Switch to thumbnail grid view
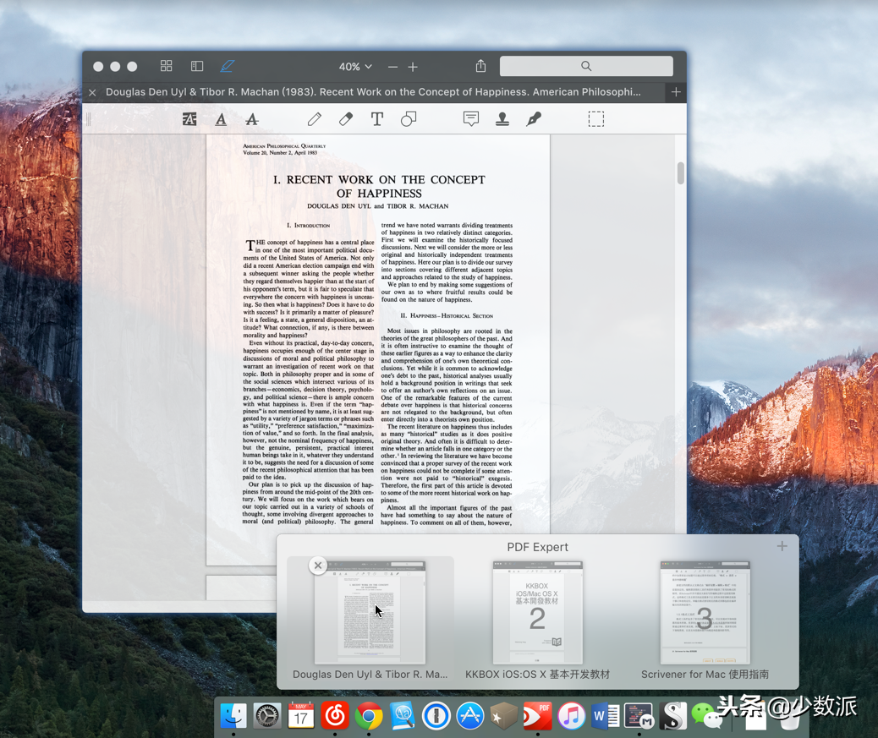Image resolution: width=878 pixels, height=738 pixels. point(167,66)
